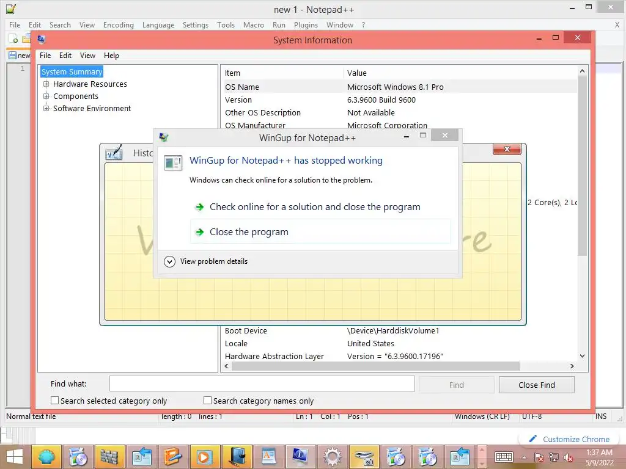This screenshot has height=469, width=626.
Task: Expand Software Environment node
Action: click(46, 109)
